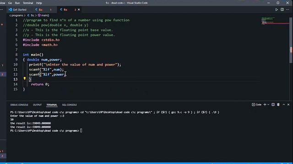This screenshot has height=164, width=293.
Task: Click the yellow lightbulb quick-fix icon
Action: pos(24,78)
